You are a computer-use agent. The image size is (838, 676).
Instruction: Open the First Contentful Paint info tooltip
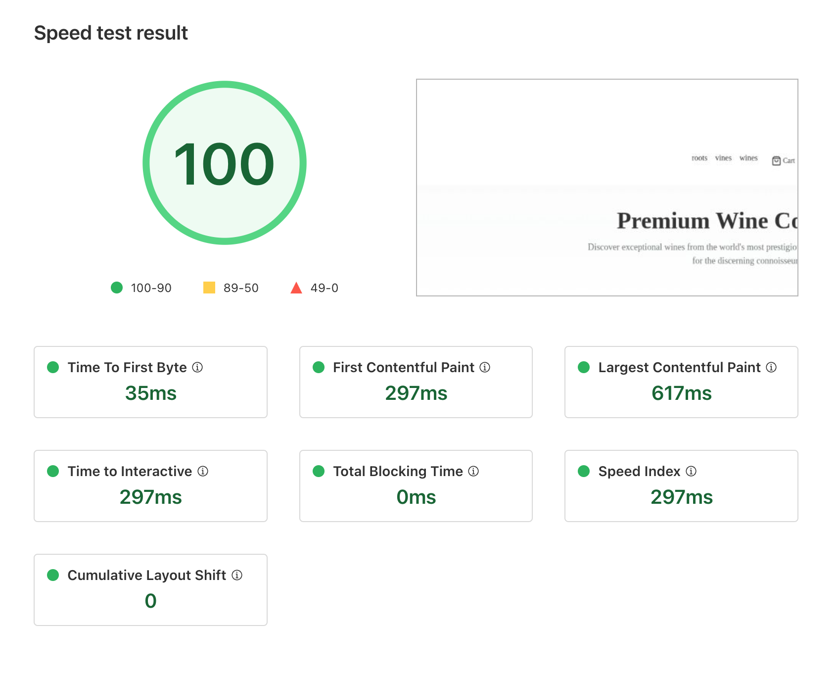tap(485, 367)
